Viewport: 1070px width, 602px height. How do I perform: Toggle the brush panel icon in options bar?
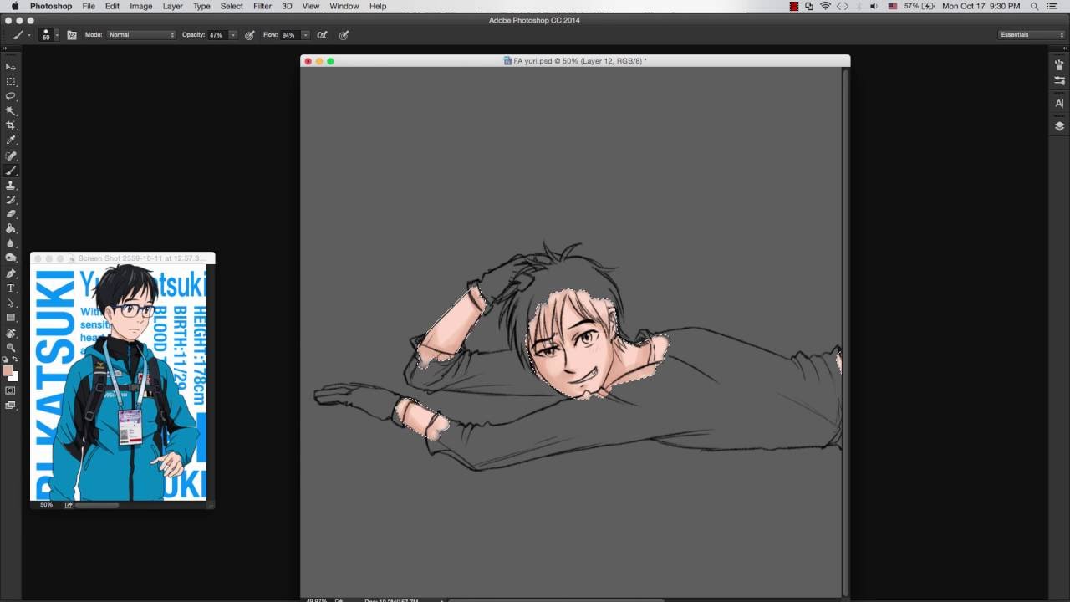72,35
